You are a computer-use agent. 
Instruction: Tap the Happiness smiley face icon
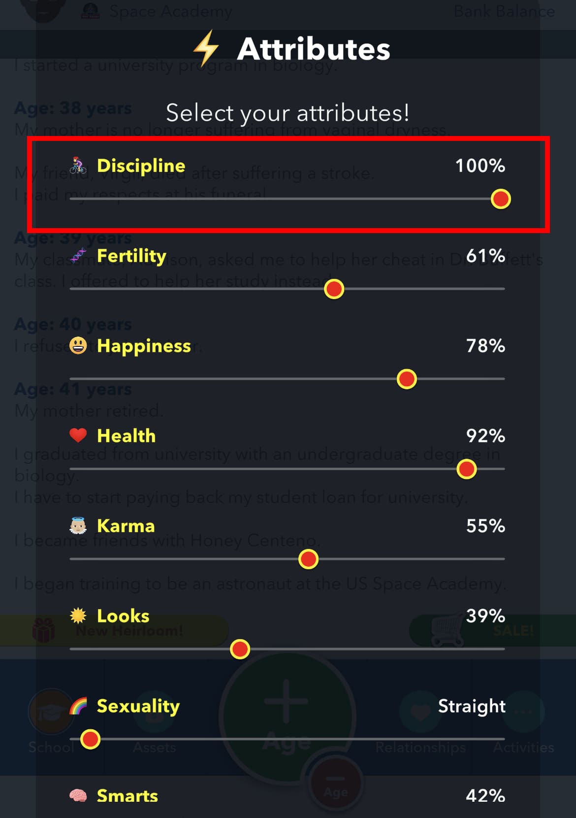pos(78,346)
